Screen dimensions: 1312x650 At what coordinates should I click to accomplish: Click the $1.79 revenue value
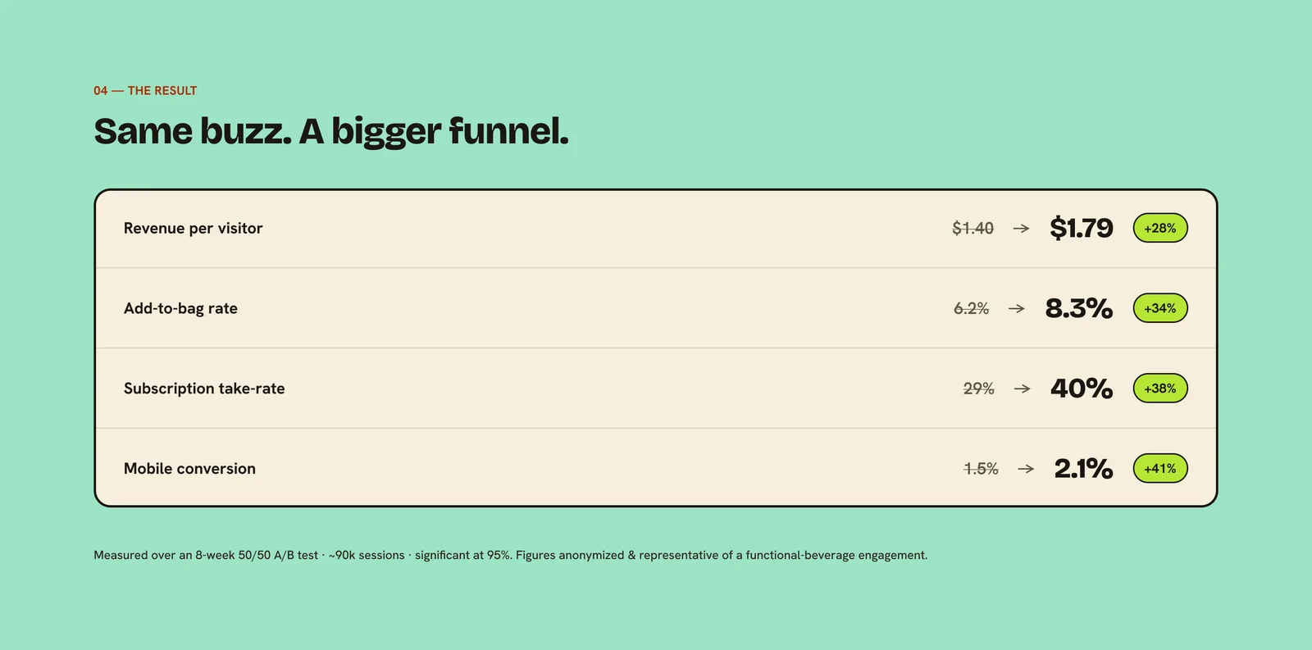1082,228
